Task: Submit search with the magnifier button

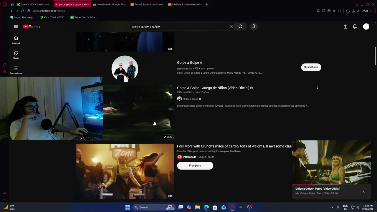Action: 241,26
